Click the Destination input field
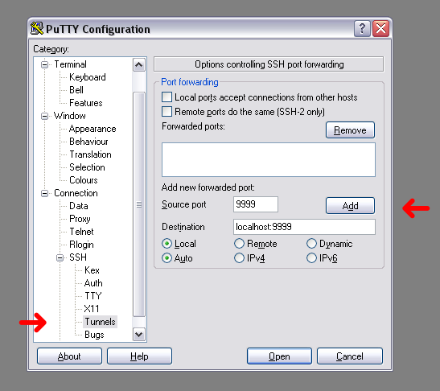This screenshot has width=440, height=391. tap(304, 227)
